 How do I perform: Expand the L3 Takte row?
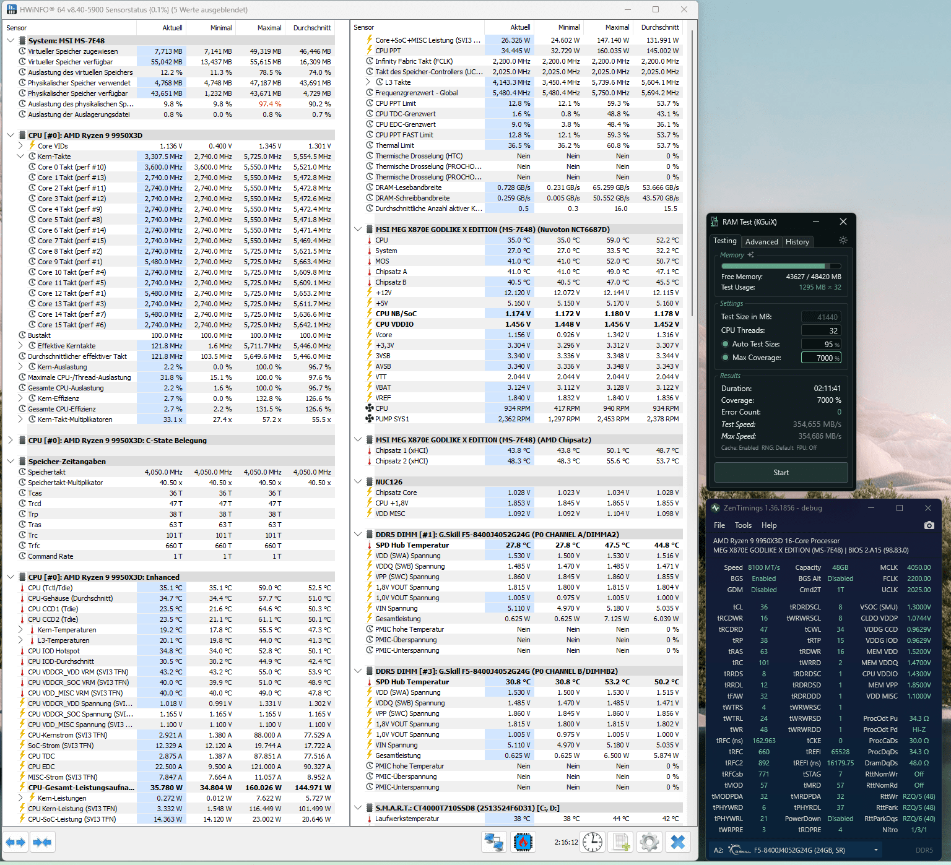(368, 82)
